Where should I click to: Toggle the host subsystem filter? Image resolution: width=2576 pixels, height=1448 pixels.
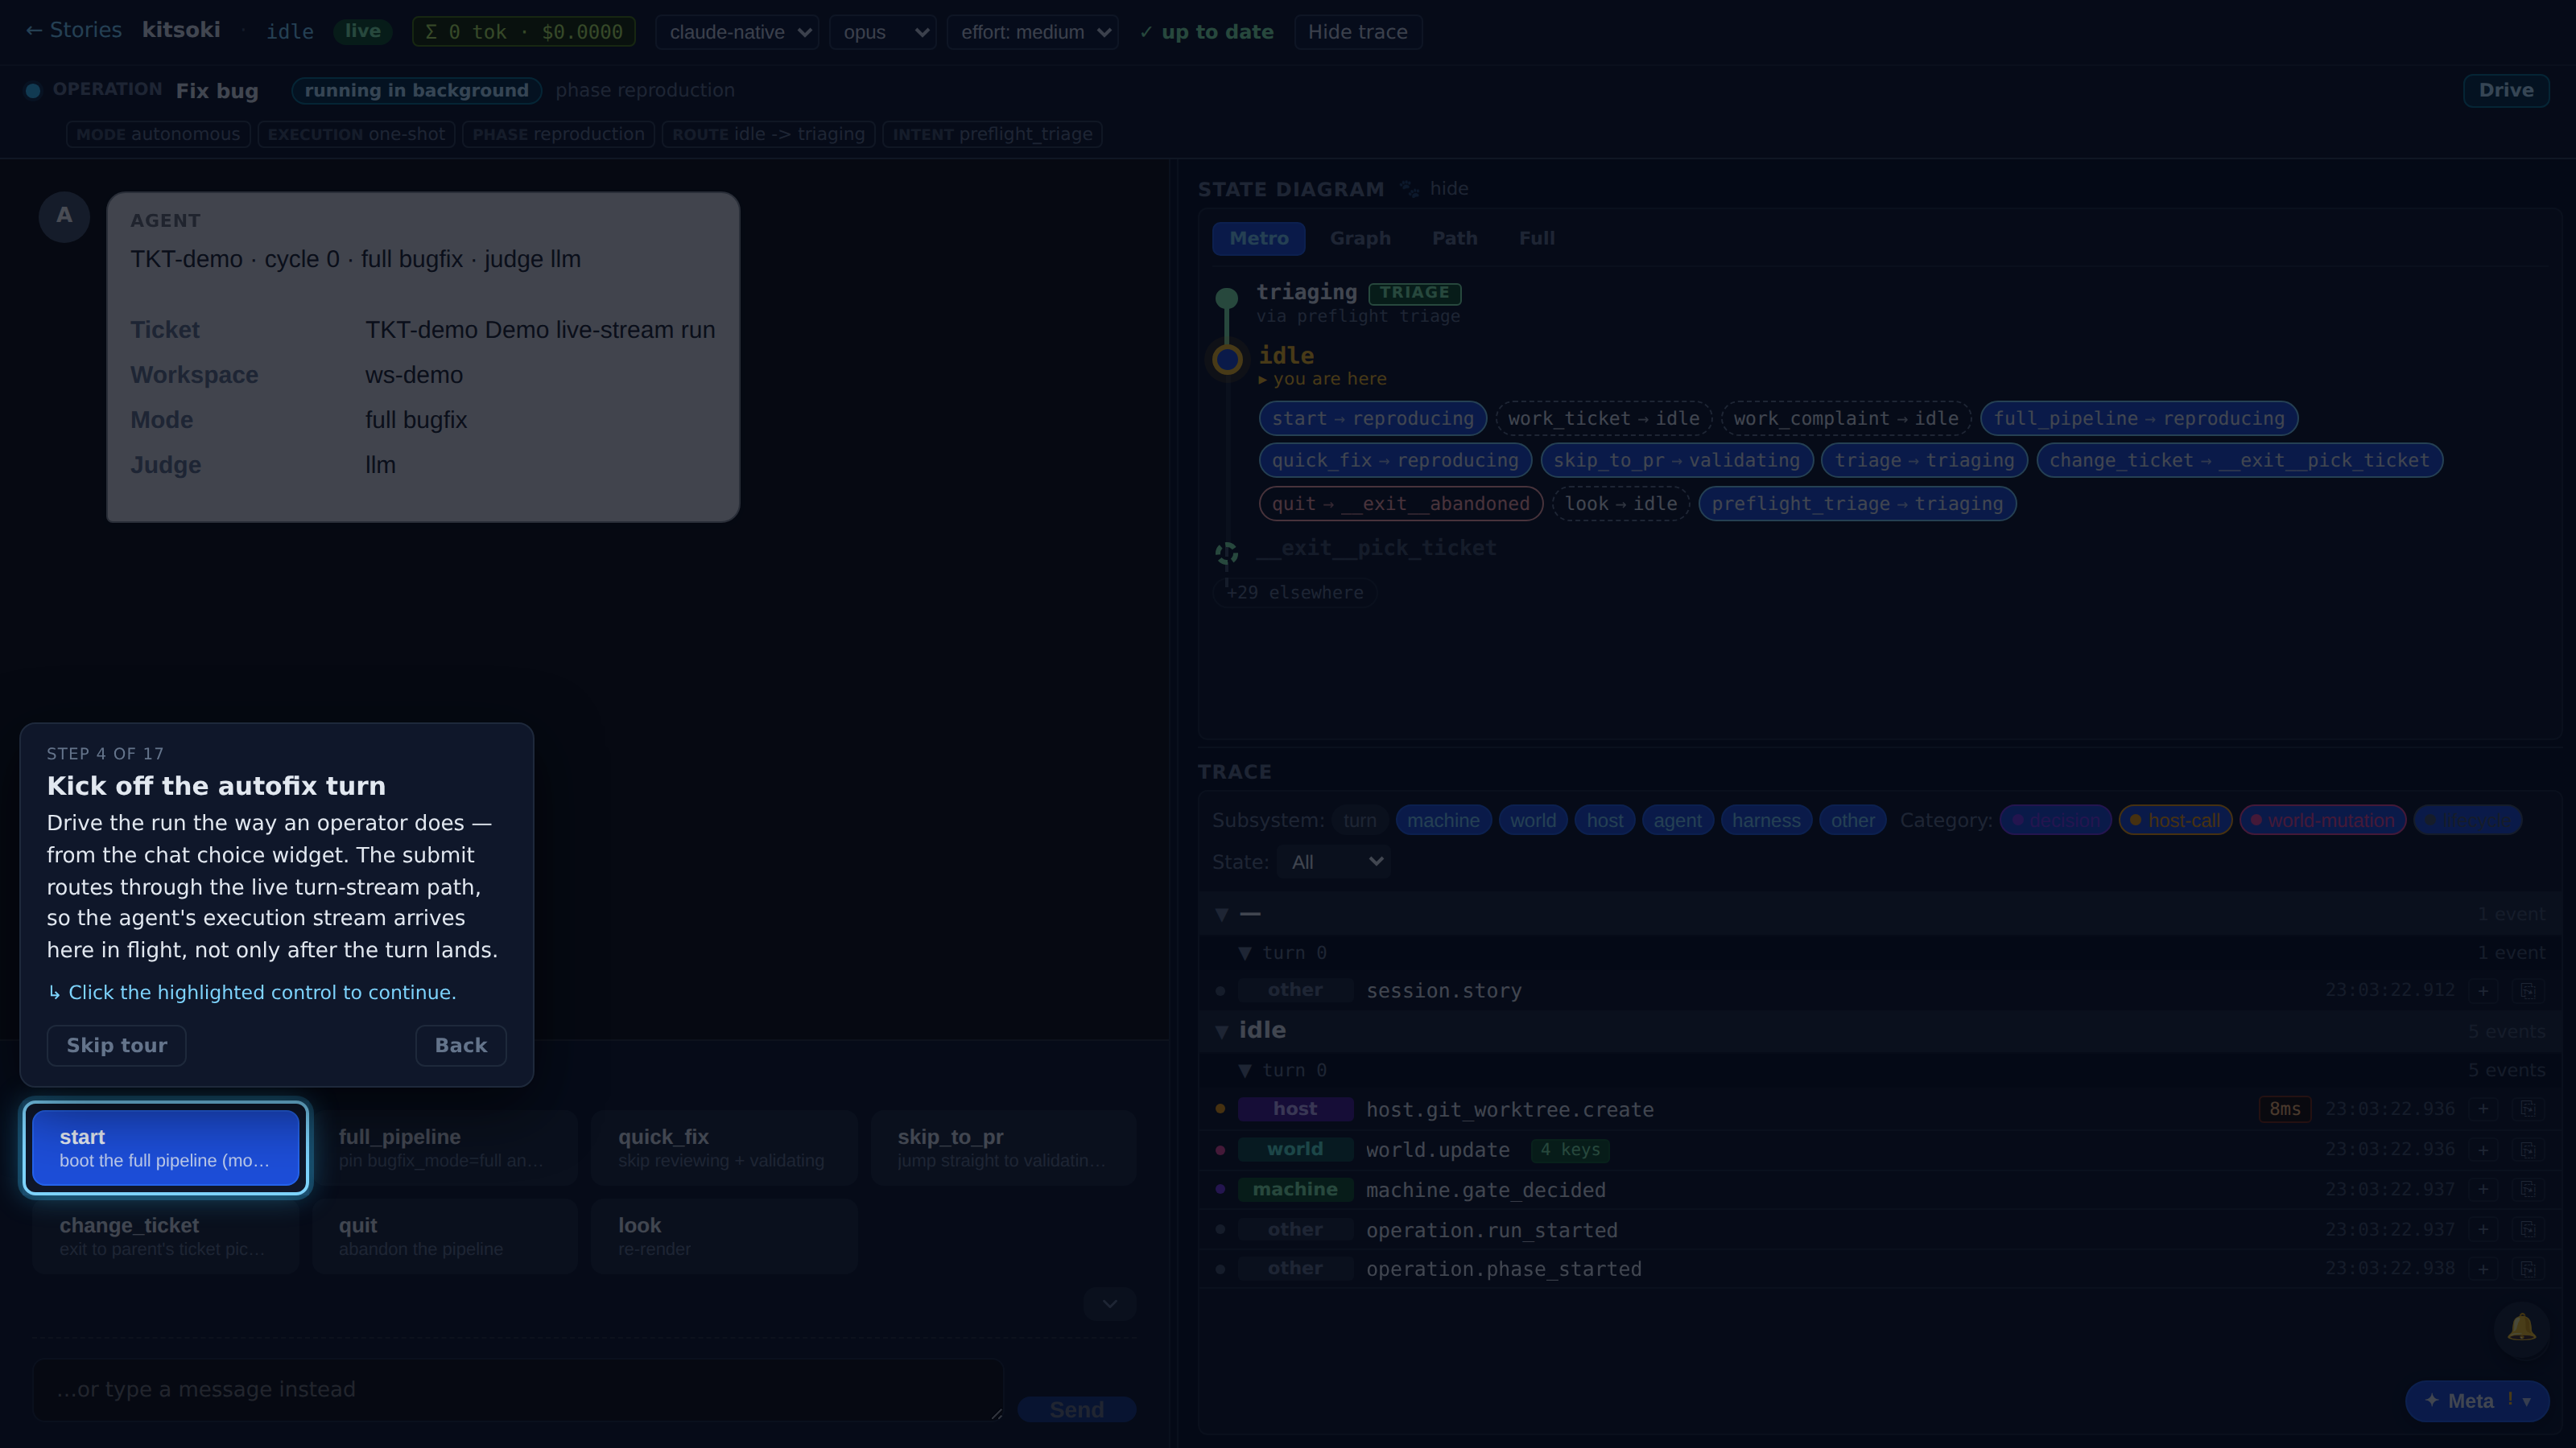point(1605,821)
